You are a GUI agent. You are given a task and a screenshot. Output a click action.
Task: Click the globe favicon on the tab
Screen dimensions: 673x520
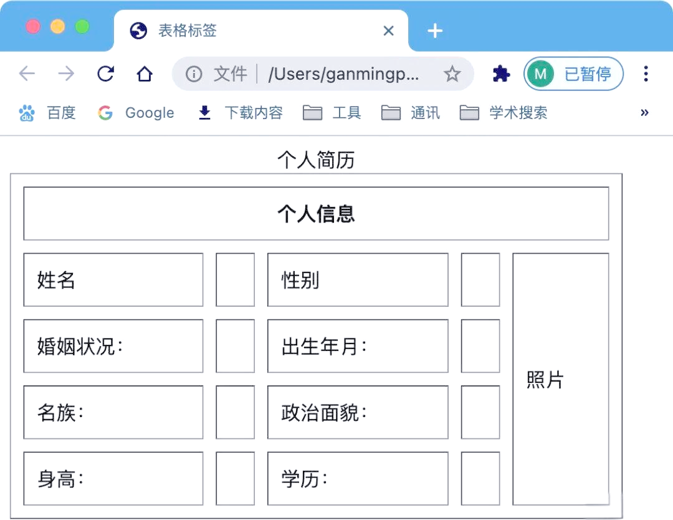pos(138,31)
